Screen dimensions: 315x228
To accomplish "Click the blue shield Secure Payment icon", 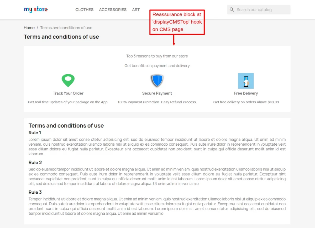I will tap(157, 81).
